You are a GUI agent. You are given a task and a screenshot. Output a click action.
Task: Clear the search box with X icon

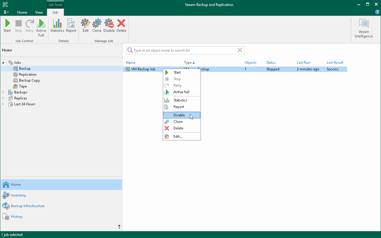coord(240,50)
